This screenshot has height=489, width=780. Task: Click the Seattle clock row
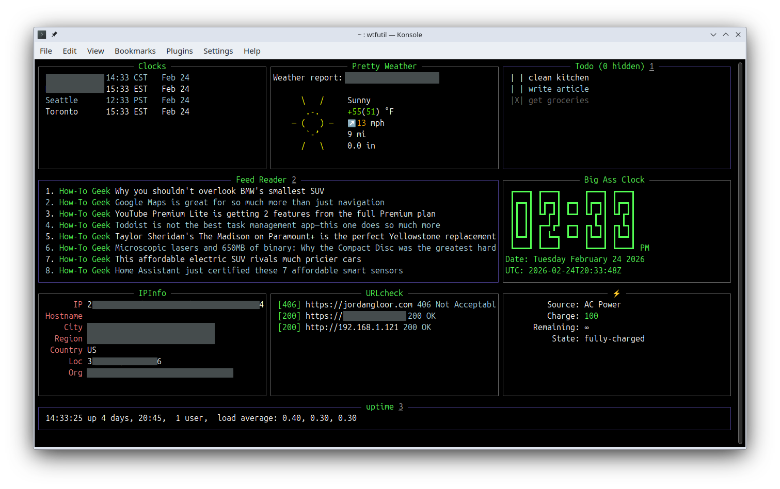(x=117, y=100)
